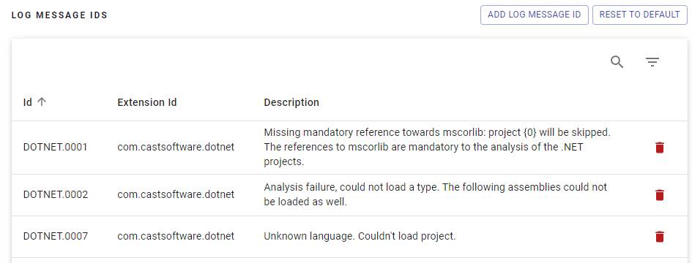Delete the DOTNET.0007 log message row
The height and width of the screenshot is (263, 692).
tap(660, 237)
